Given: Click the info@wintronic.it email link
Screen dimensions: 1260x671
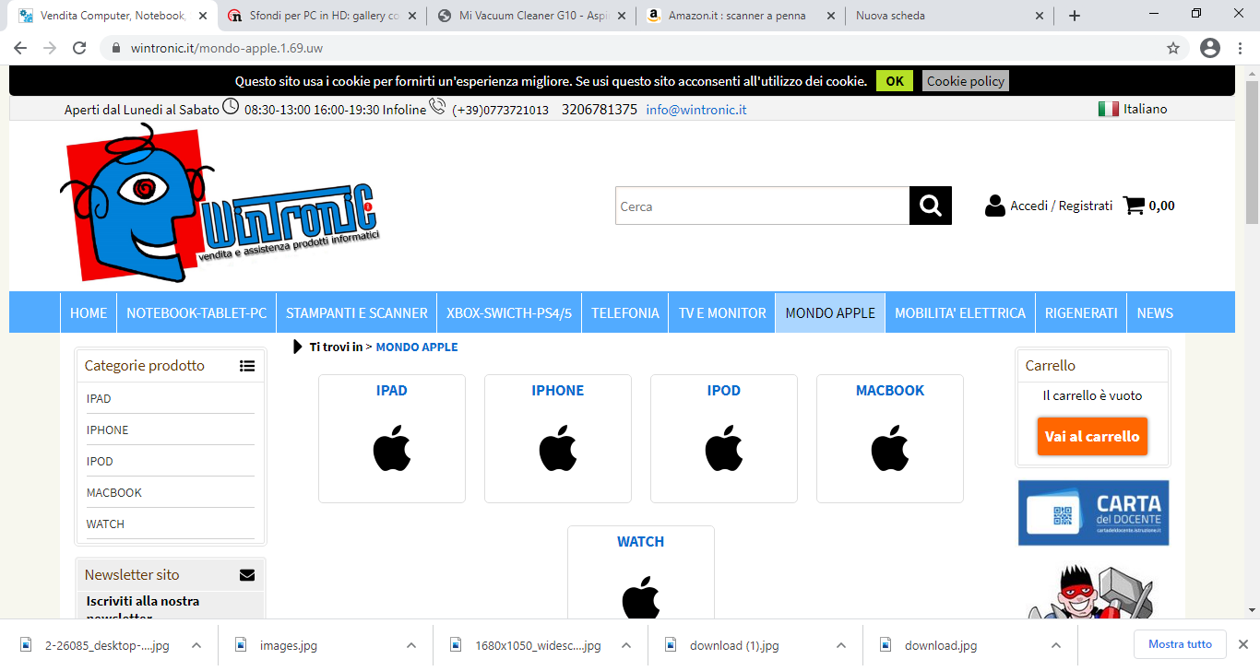Looking at the screenshot, I should coord(696,109).
